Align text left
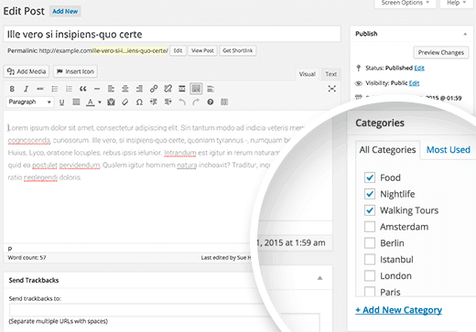The image size is (476, 332). point(111,89)
